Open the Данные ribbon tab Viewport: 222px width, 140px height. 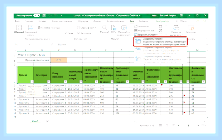click(x=97, y=21)
